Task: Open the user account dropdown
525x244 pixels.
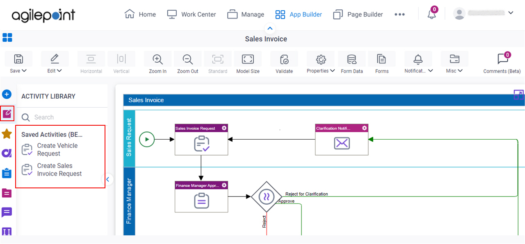Action: pos(511,13)
